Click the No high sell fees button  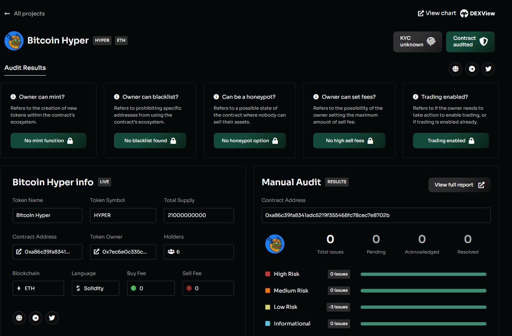[349, 141]
